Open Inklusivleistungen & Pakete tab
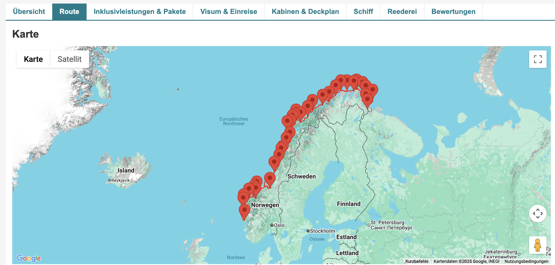Viewport: 555px width, 265px height. (x=139, y=11)
